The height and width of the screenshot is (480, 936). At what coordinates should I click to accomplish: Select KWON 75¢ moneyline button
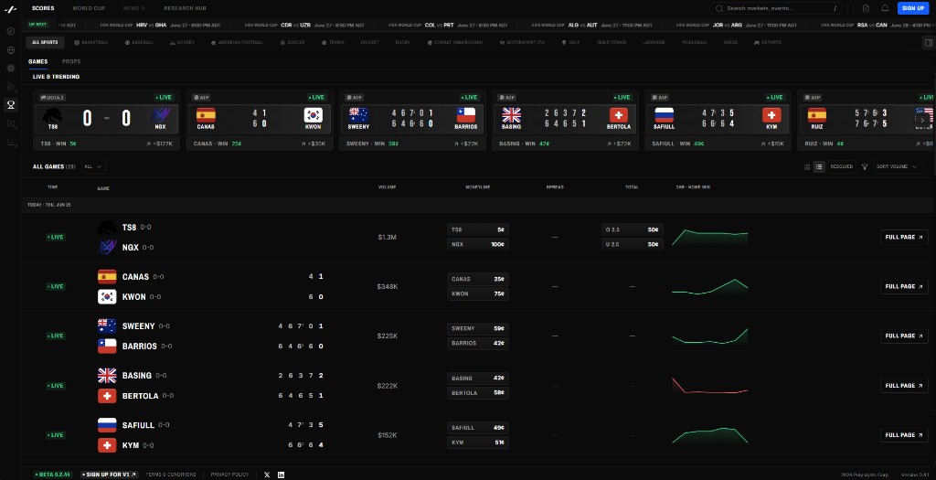click(477, 293)
